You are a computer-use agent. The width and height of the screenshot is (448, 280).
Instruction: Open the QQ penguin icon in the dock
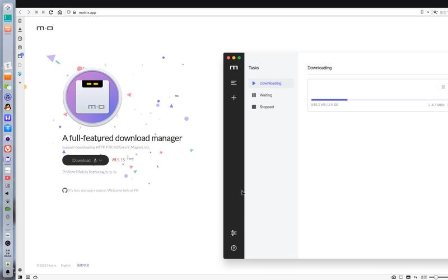[x=8, y=107]
